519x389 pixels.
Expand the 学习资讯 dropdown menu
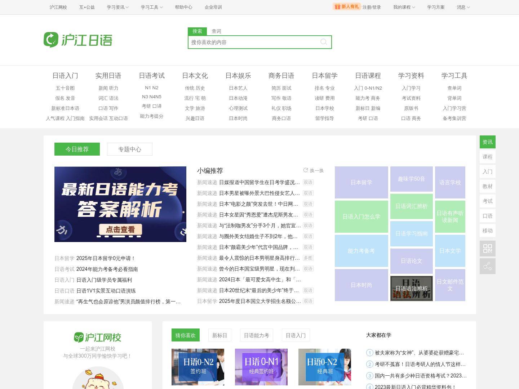point(117,7)
